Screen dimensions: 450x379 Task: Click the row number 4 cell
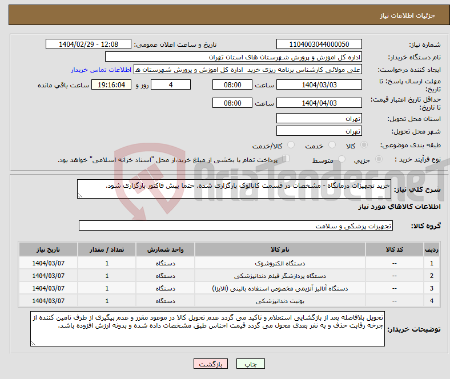pyautogui.click(x=431, y=301)
